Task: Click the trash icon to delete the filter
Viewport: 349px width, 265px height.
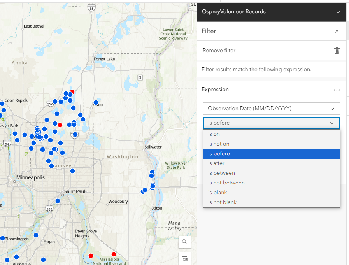Action: [337, 51]
